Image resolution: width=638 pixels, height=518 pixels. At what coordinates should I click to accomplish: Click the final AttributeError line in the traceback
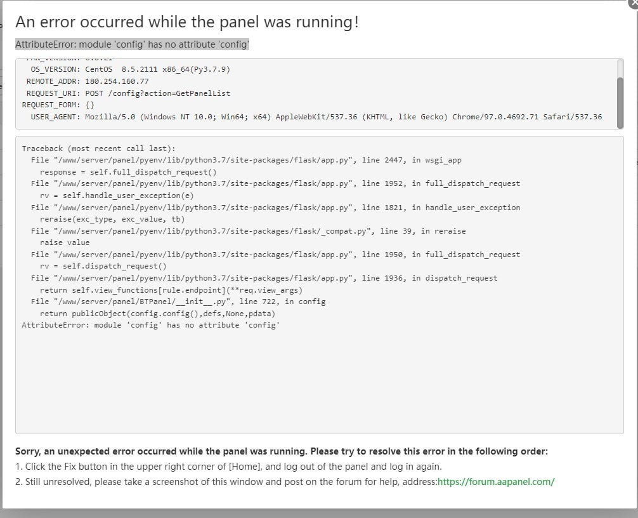click(151, 325)
